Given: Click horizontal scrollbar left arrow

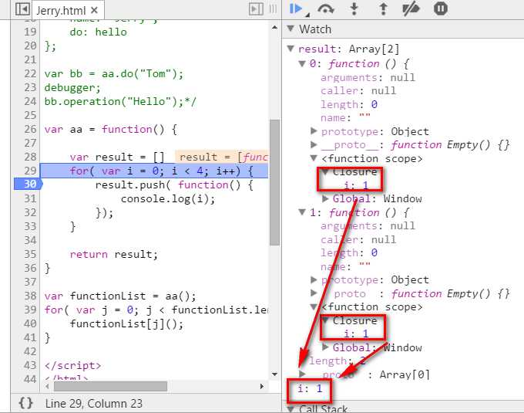Looking at the screenshot, I should (48, 386).
